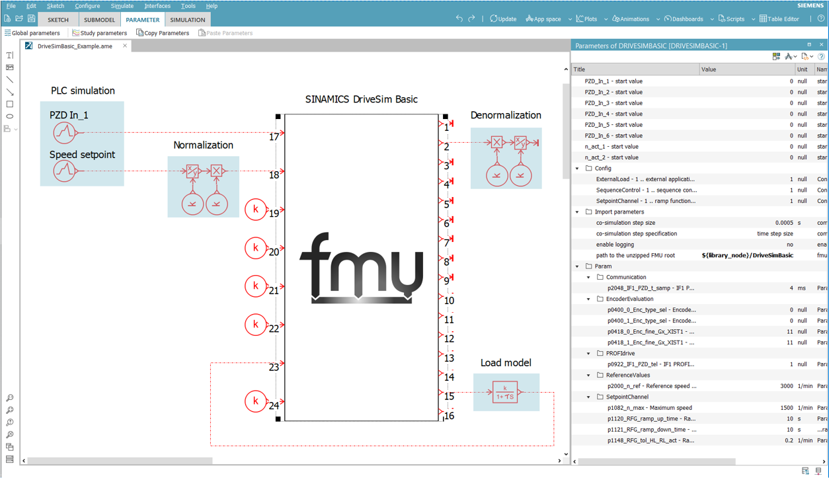The image size is (829, 478).
Task: Select the ellipse drawing tool
Action: pyautogui.click(x=10, y=116)
